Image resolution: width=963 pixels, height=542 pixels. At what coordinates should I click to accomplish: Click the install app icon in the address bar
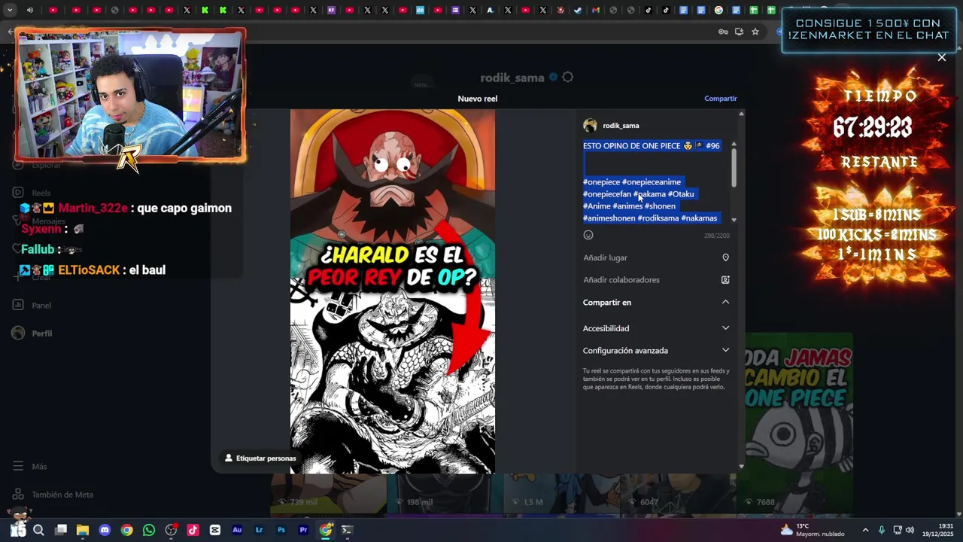click(739, 32)
